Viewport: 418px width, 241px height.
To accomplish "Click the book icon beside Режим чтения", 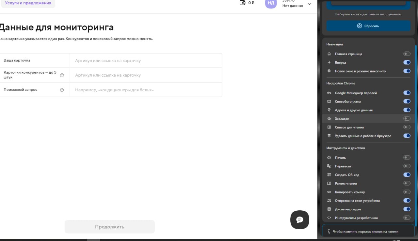I will [x=329, y=183].
